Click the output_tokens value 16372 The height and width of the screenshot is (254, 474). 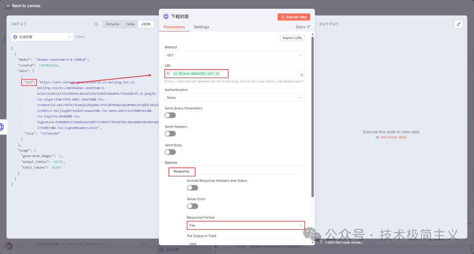coord(58,162)
